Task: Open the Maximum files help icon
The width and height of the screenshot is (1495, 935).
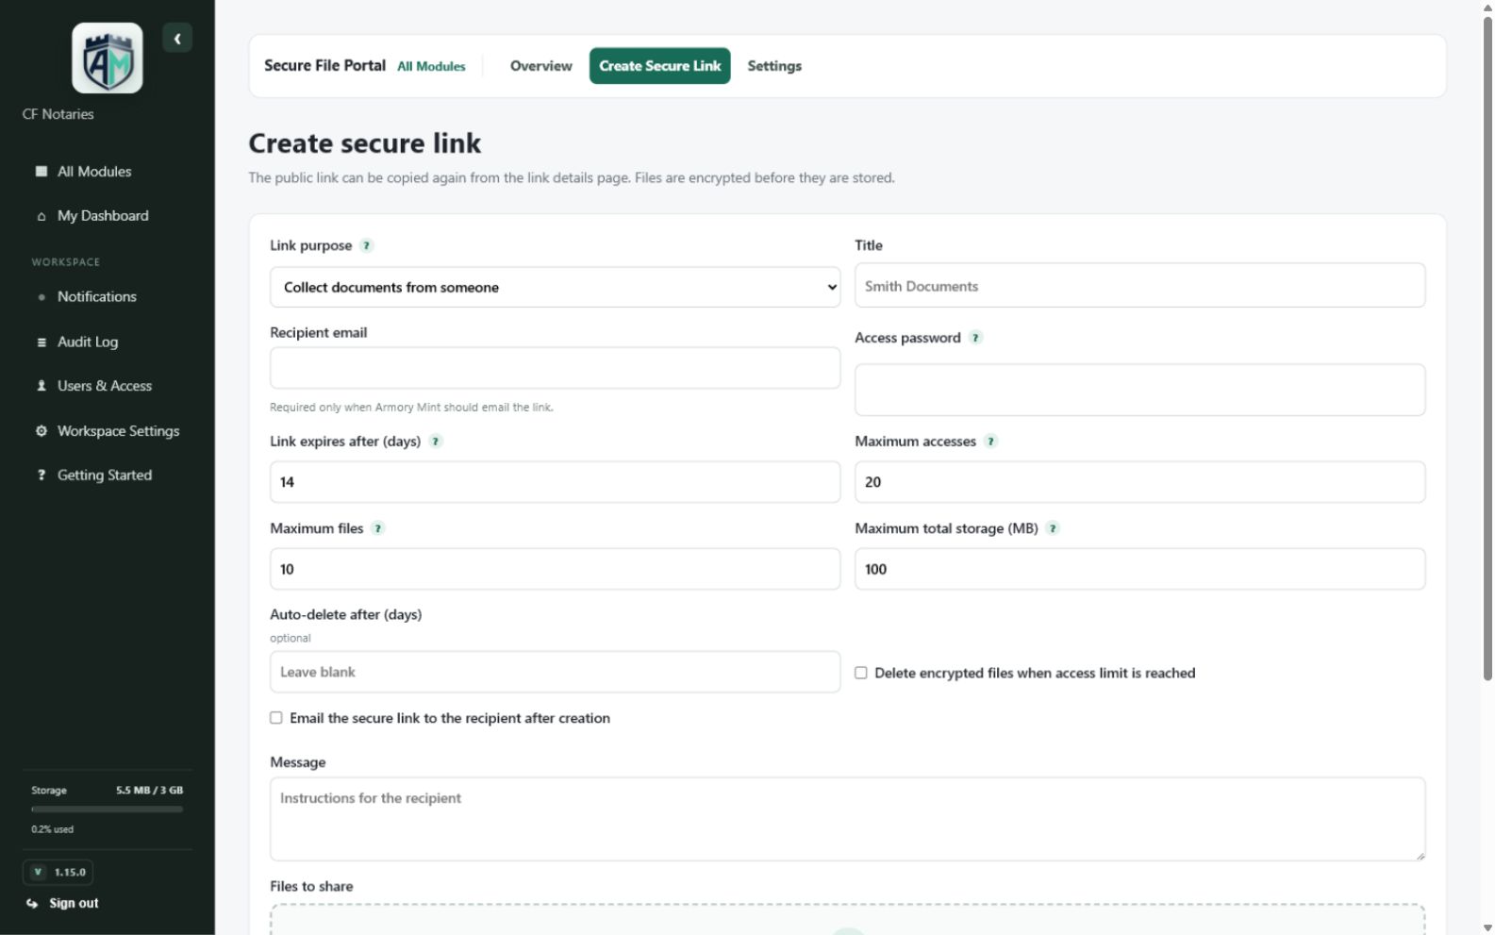Action: pos(378,528)
